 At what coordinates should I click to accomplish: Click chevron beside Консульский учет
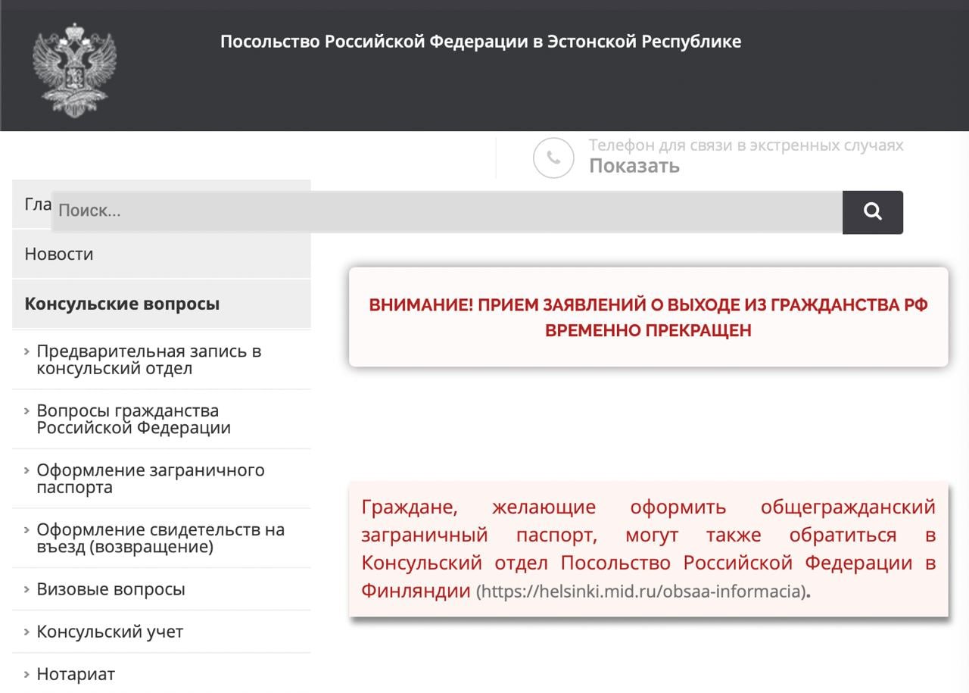pos(27,632)
